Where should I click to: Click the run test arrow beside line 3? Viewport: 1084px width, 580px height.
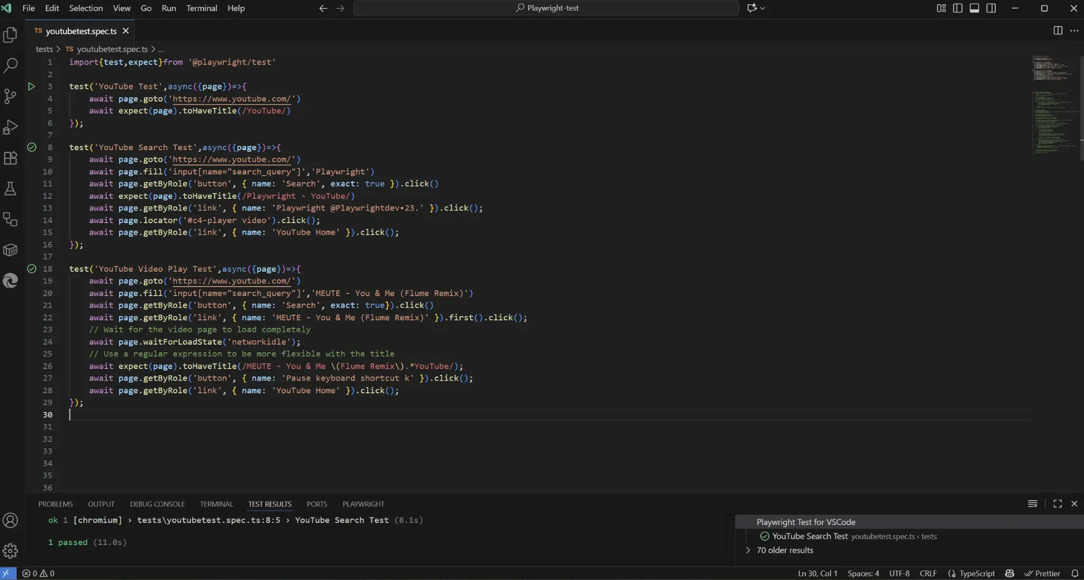pyautogui.click(x=31, y=86)
